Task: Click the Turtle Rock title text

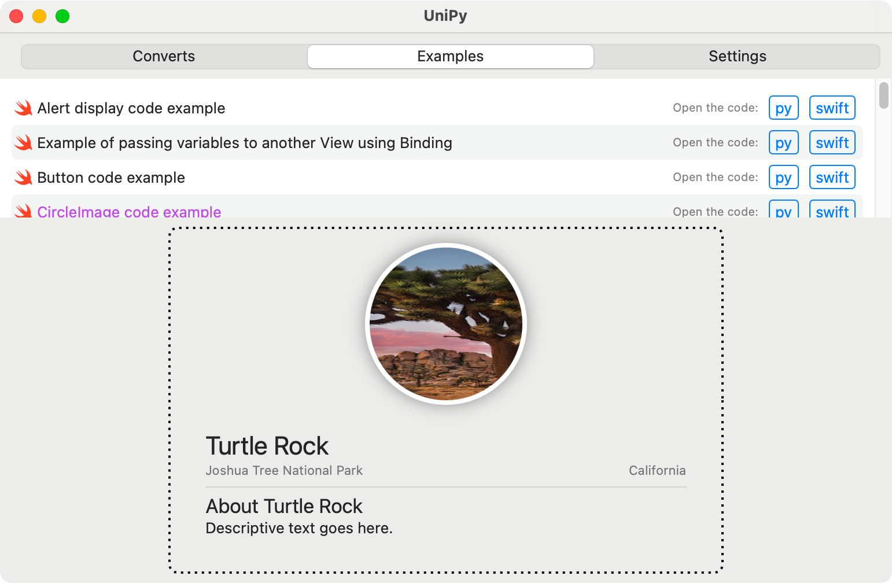Action: coord(267,447)
